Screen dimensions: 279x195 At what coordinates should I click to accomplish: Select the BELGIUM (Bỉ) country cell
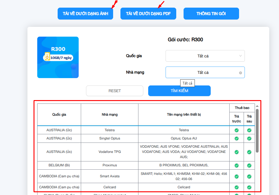pos(59,165)
